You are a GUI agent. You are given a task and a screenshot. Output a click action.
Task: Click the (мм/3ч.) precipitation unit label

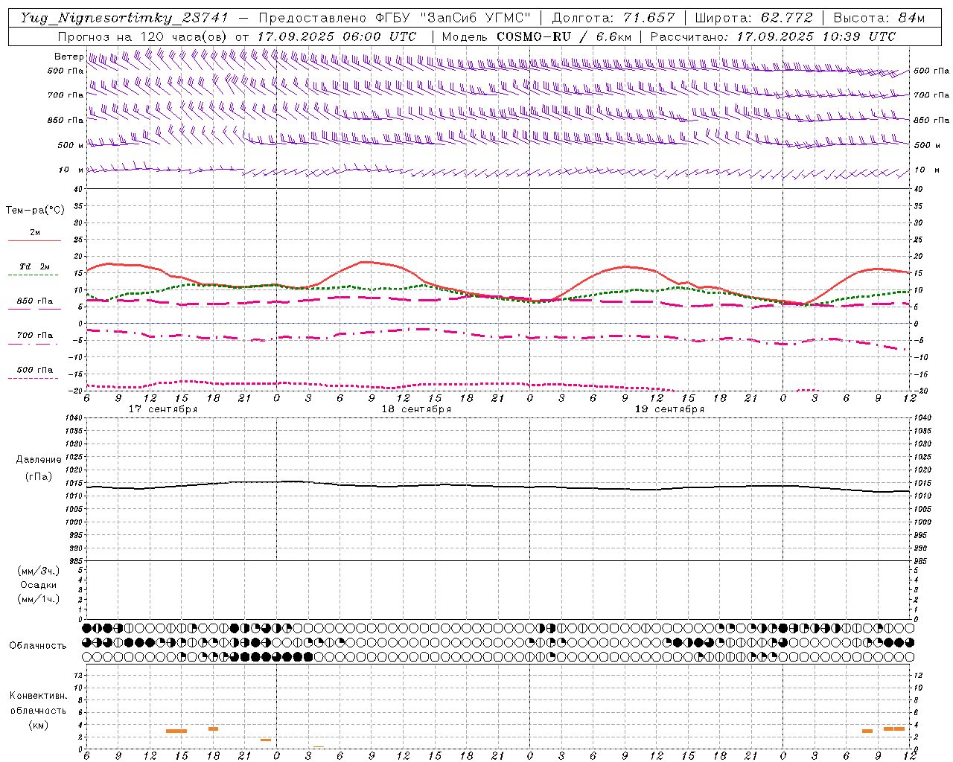39,571
